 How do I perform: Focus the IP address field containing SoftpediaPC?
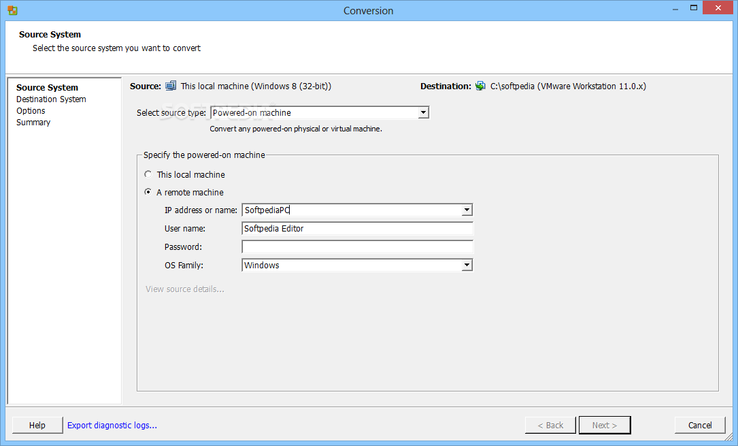coord(352,210)
